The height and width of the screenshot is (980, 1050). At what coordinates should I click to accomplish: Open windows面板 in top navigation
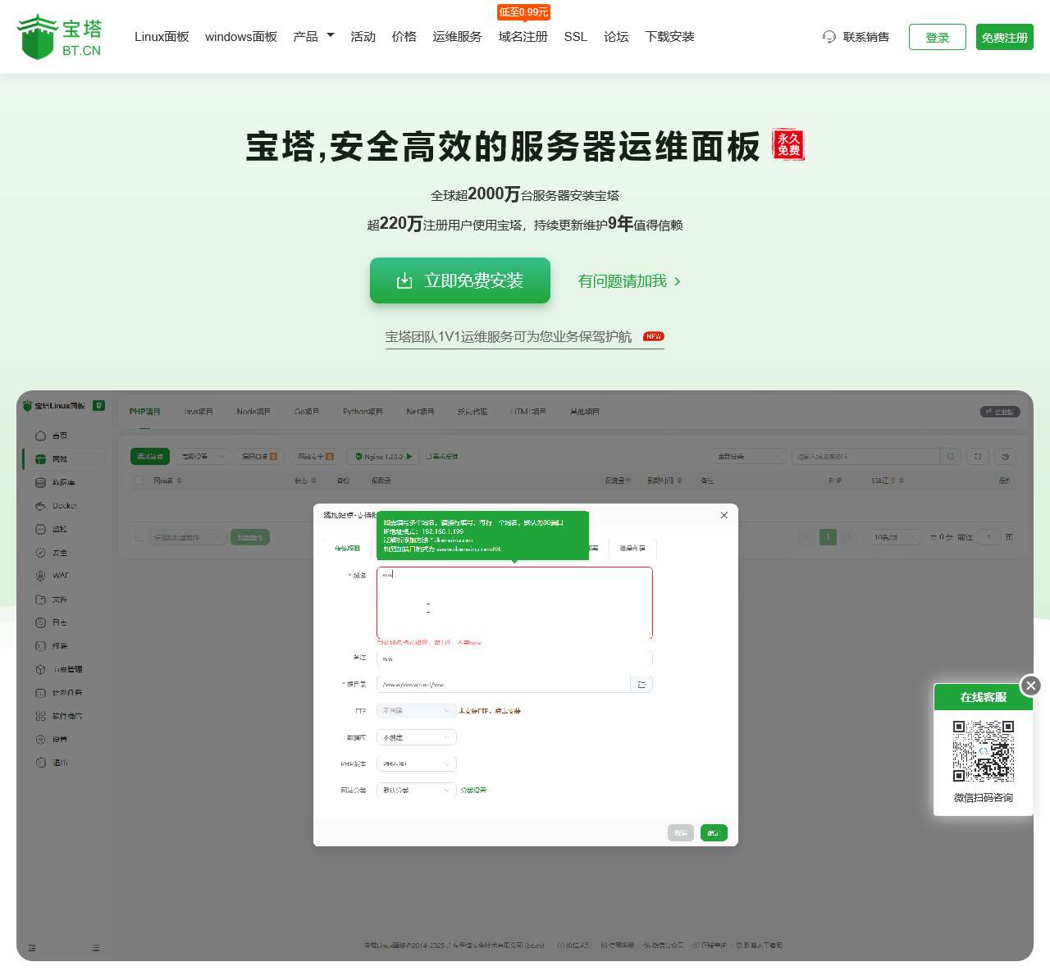[241, 36]
